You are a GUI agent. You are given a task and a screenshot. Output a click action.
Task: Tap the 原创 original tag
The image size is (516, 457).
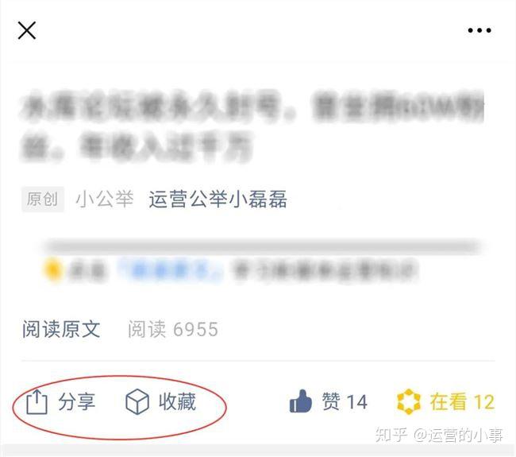[x=43, y=199]
